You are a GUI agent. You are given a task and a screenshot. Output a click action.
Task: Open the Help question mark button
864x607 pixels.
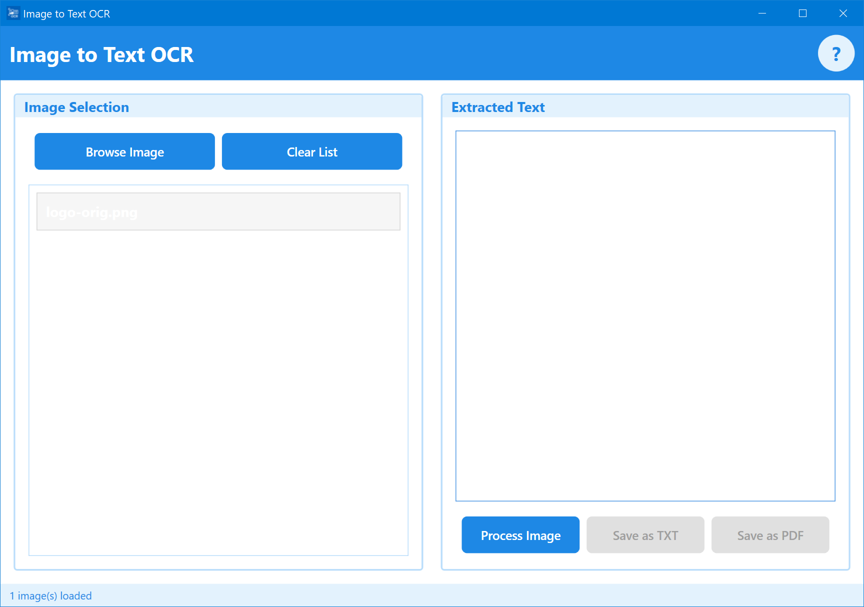(836, 52)
